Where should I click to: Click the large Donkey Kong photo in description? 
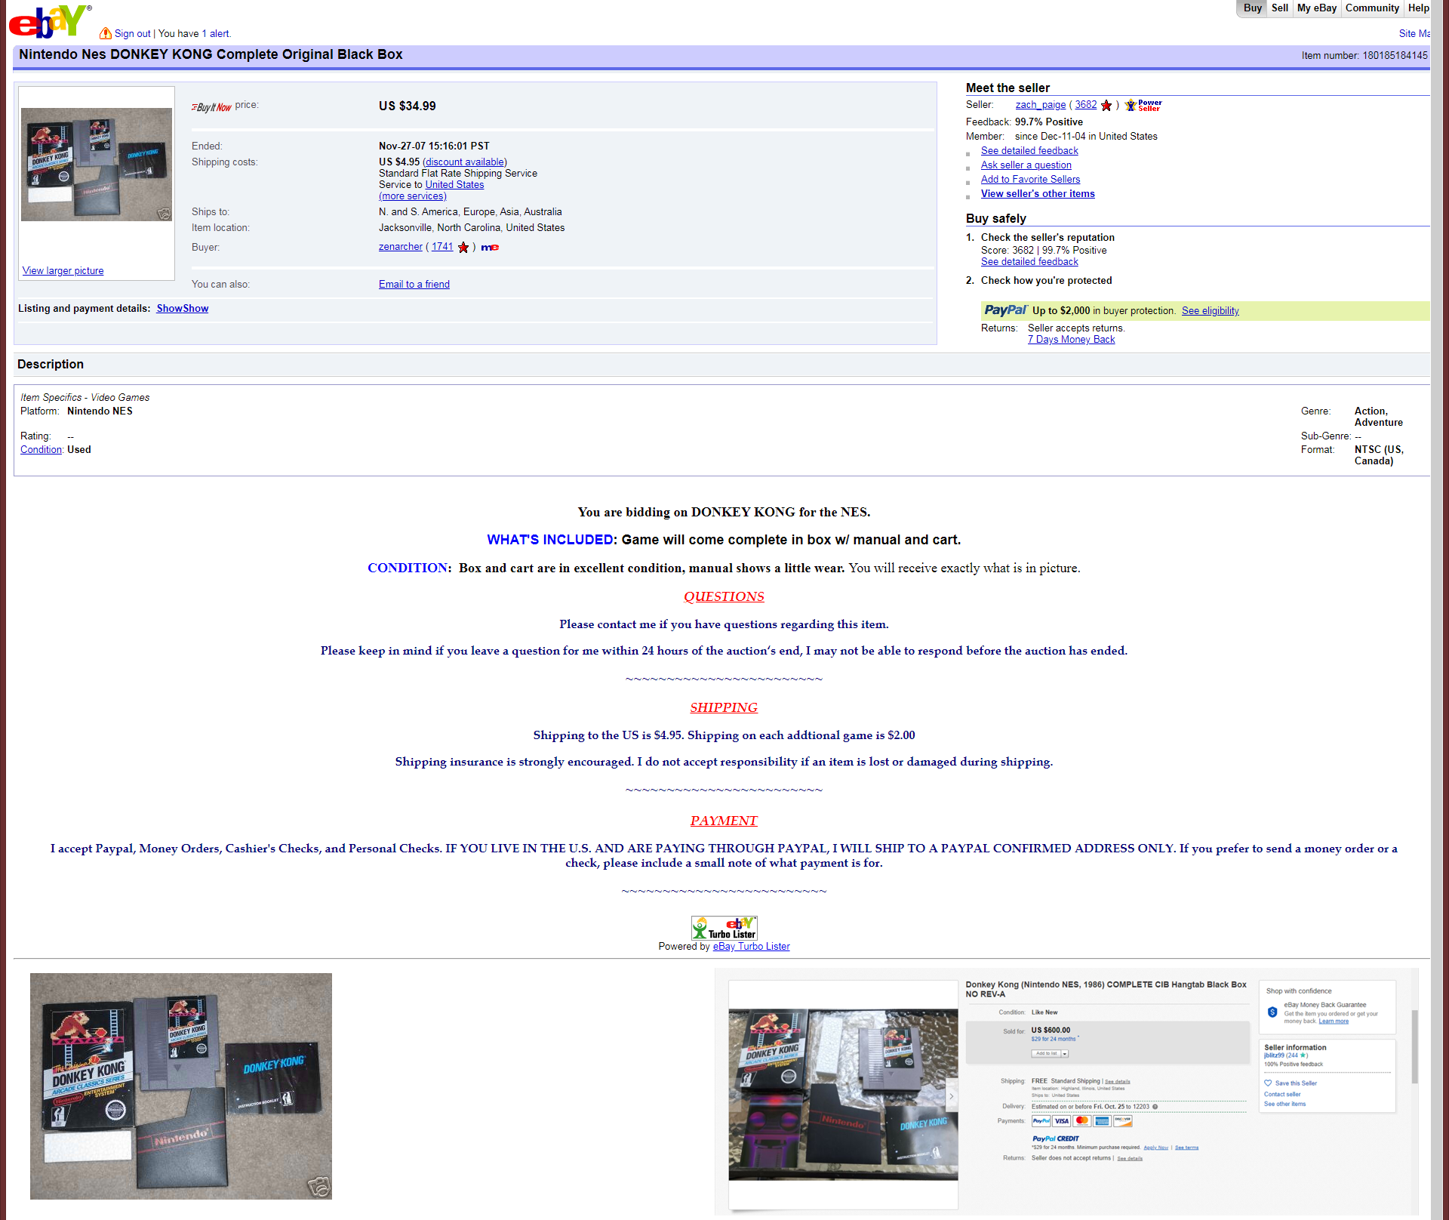point(181,1086)
